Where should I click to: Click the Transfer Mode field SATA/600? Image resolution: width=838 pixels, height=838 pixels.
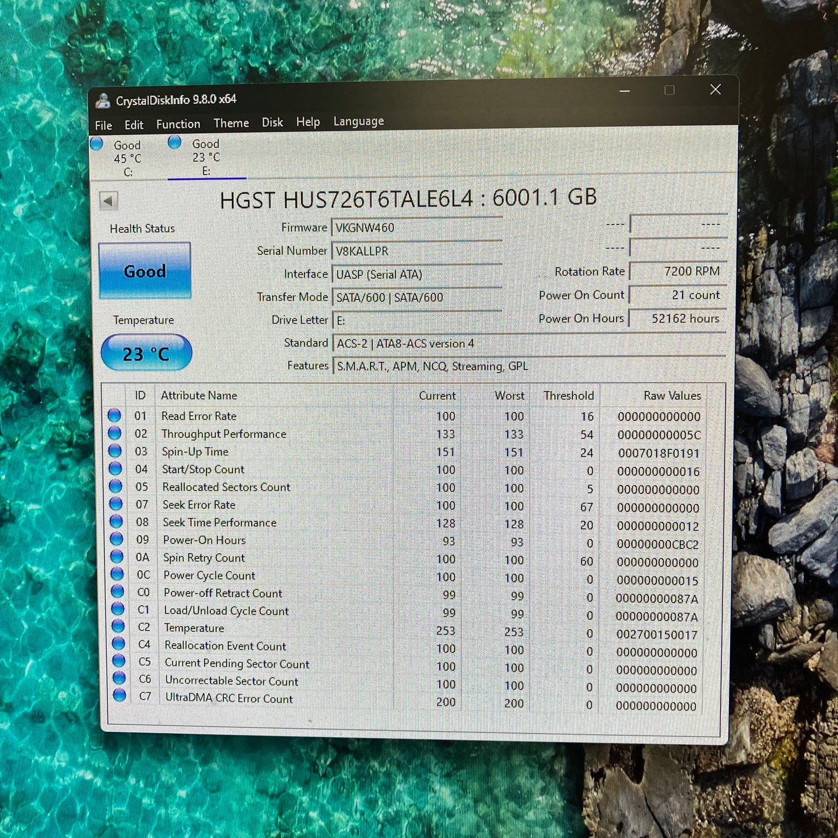tap(416, 298)
